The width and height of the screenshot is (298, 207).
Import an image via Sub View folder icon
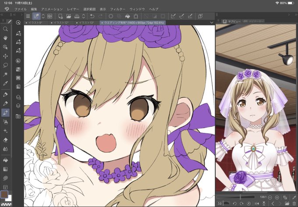point(287,203)
